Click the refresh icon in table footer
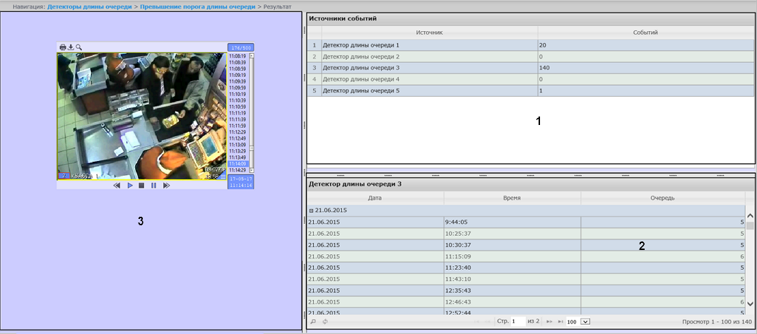 (325, 321)
